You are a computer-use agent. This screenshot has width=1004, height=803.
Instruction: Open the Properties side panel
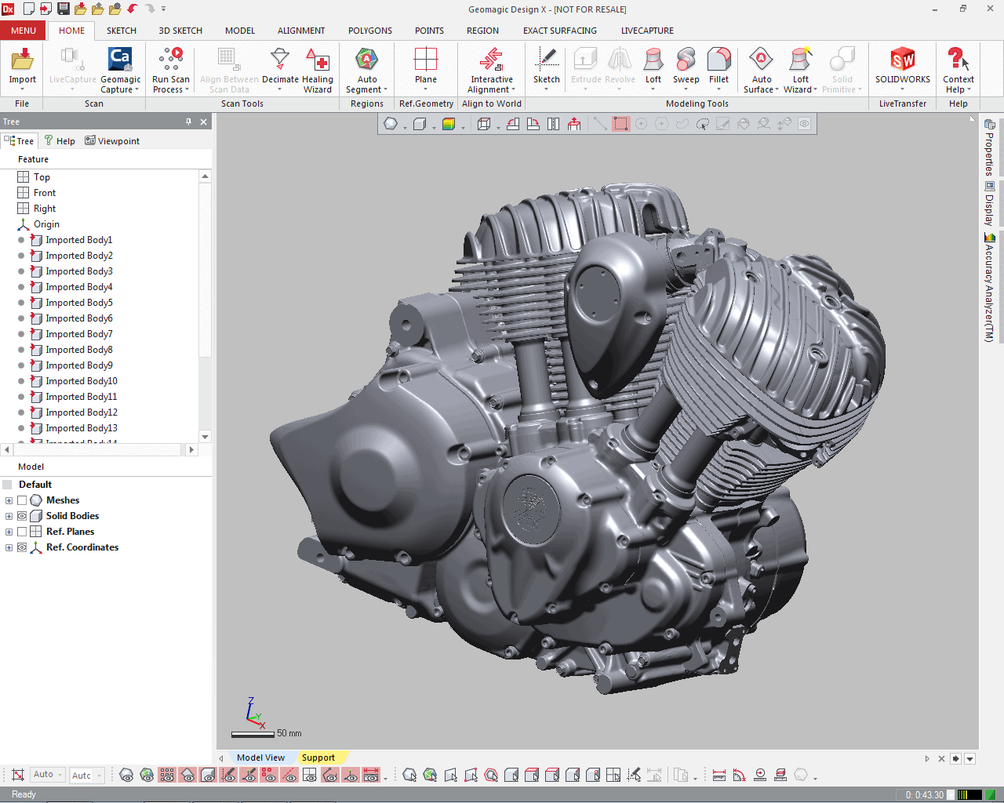989,147
